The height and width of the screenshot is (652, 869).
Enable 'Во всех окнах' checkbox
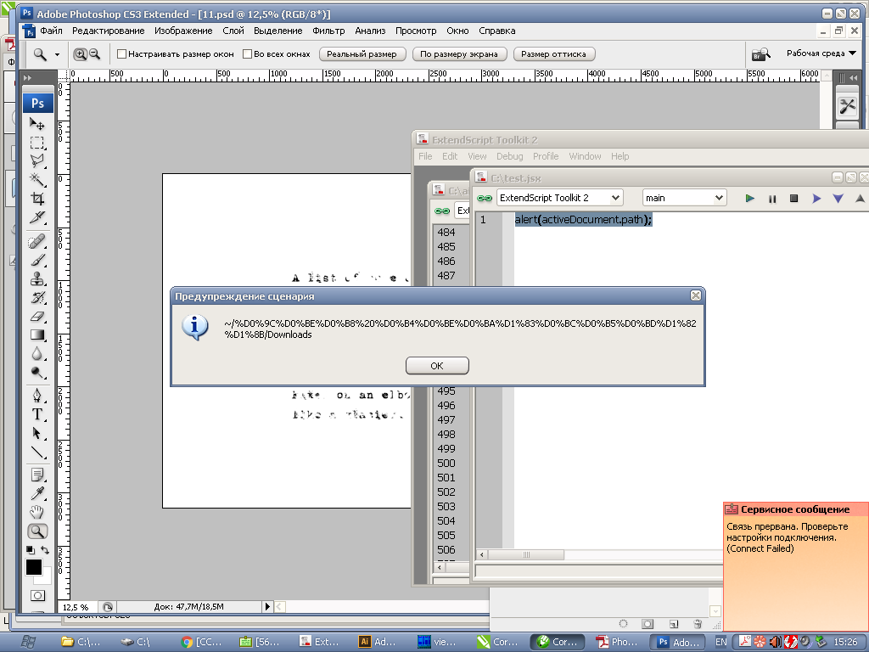tap(247, 54)
